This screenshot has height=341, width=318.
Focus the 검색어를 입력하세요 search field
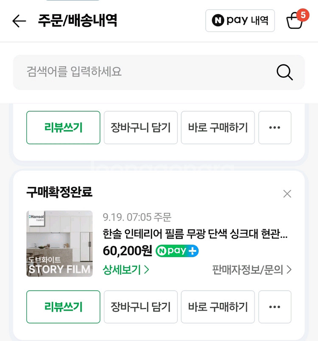point(144,72)
